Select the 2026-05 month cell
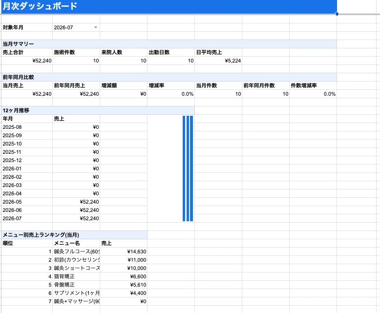Image resolution: width=380 pixels, height=313 pixels. pos(27,202)
